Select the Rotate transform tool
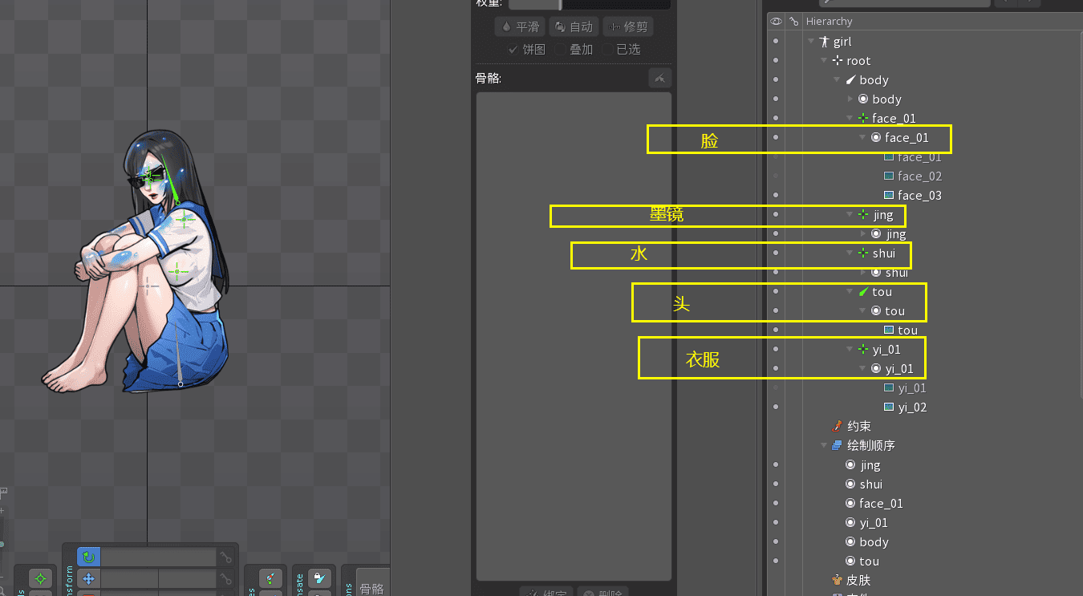The width and height of the screenshot is (1083, 596). [x=89, y=557]
